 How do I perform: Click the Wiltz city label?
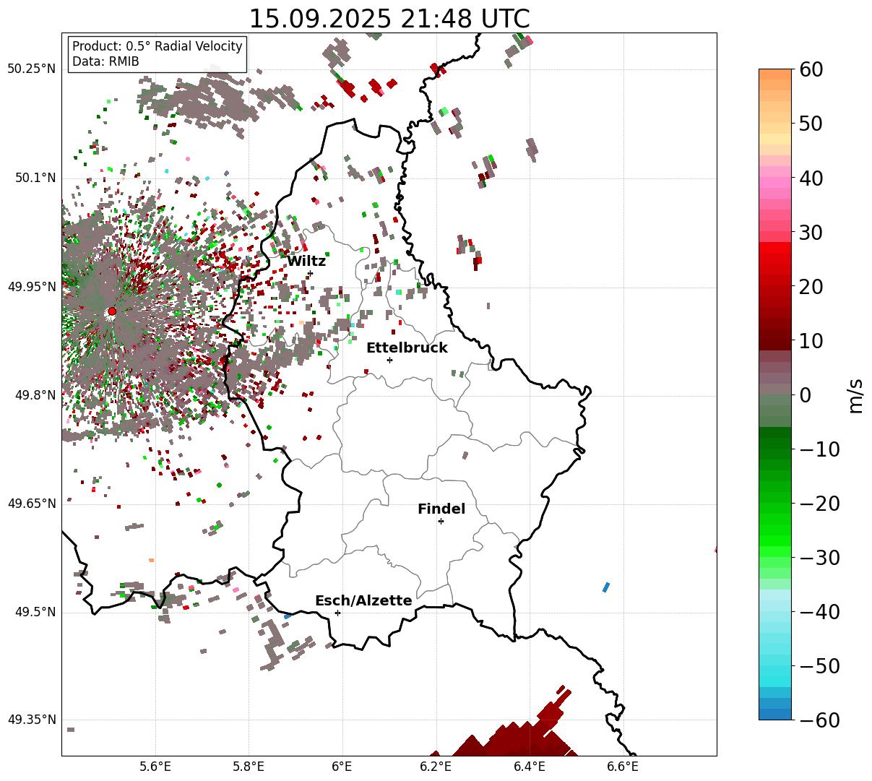coord(306,262)
